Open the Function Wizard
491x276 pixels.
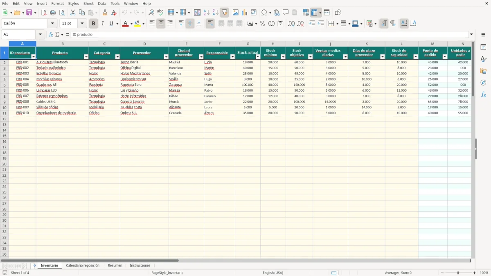51,34
